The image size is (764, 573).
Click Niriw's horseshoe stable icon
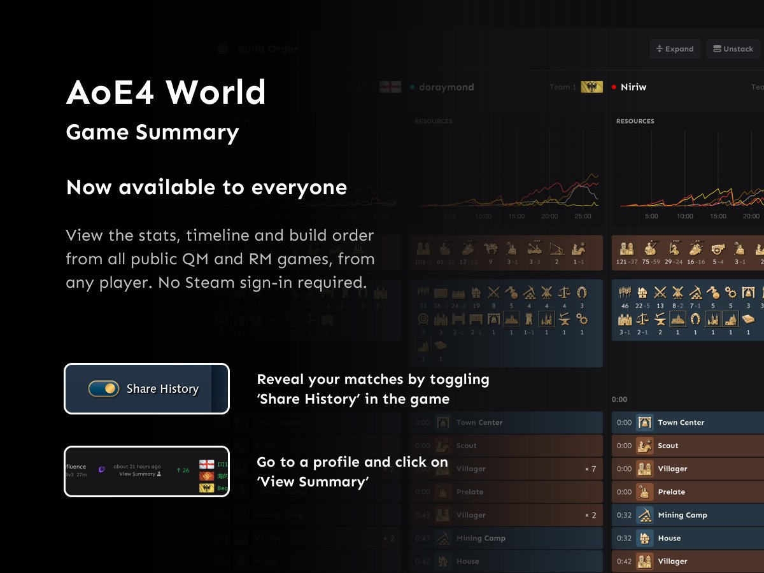(696, 319)
